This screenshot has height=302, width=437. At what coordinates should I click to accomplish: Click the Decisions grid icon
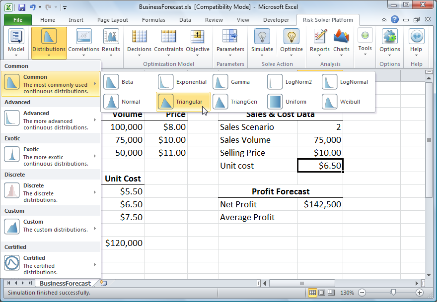tap(139, 37)
